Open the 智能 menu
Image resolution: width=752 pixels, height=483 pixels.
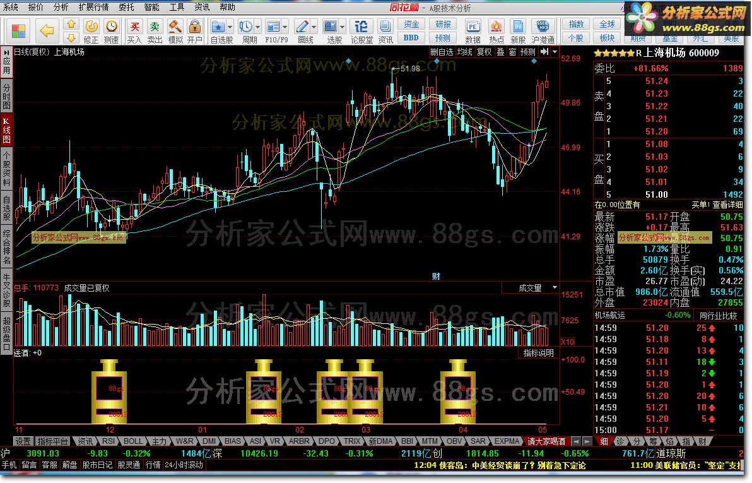click(151, 7)
